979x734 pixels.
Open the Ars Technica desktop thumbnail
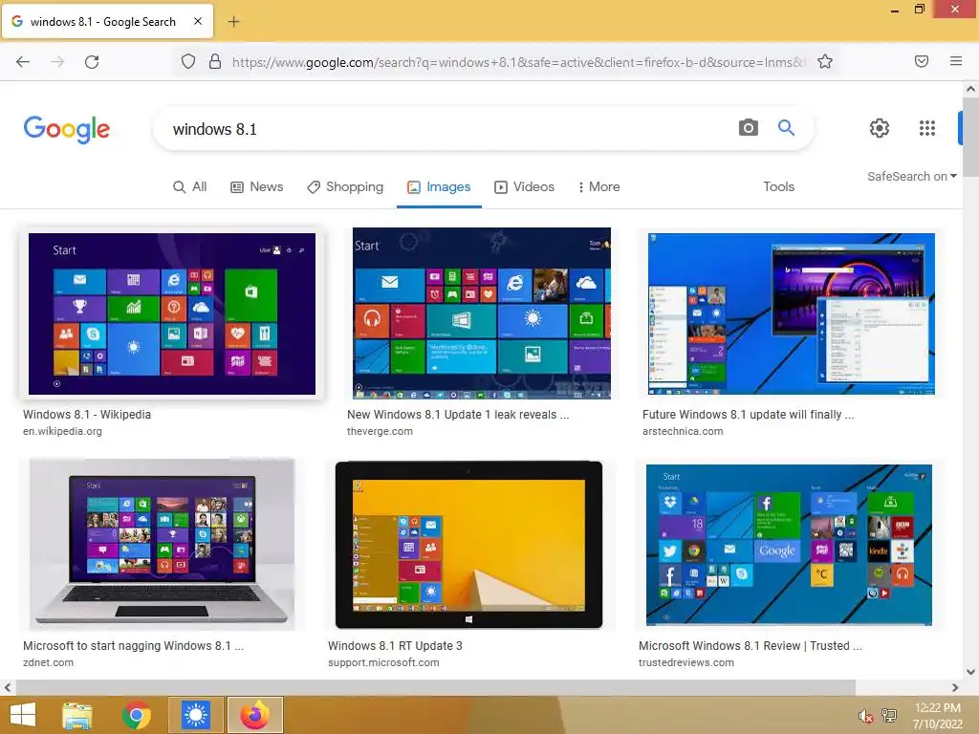[791, 313]
